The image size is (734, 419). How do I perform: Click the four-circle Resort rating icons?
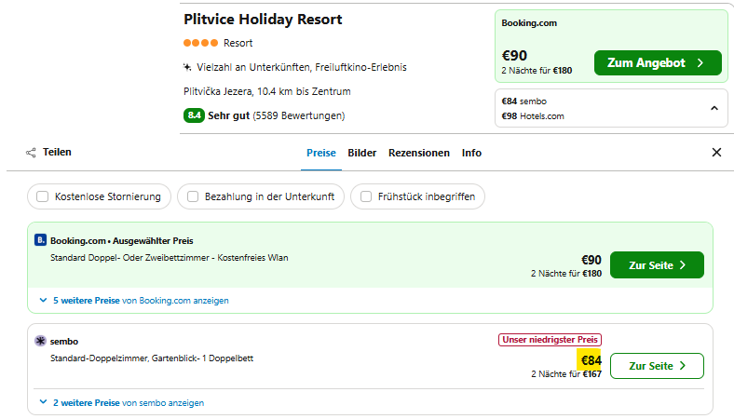[201, 43]
